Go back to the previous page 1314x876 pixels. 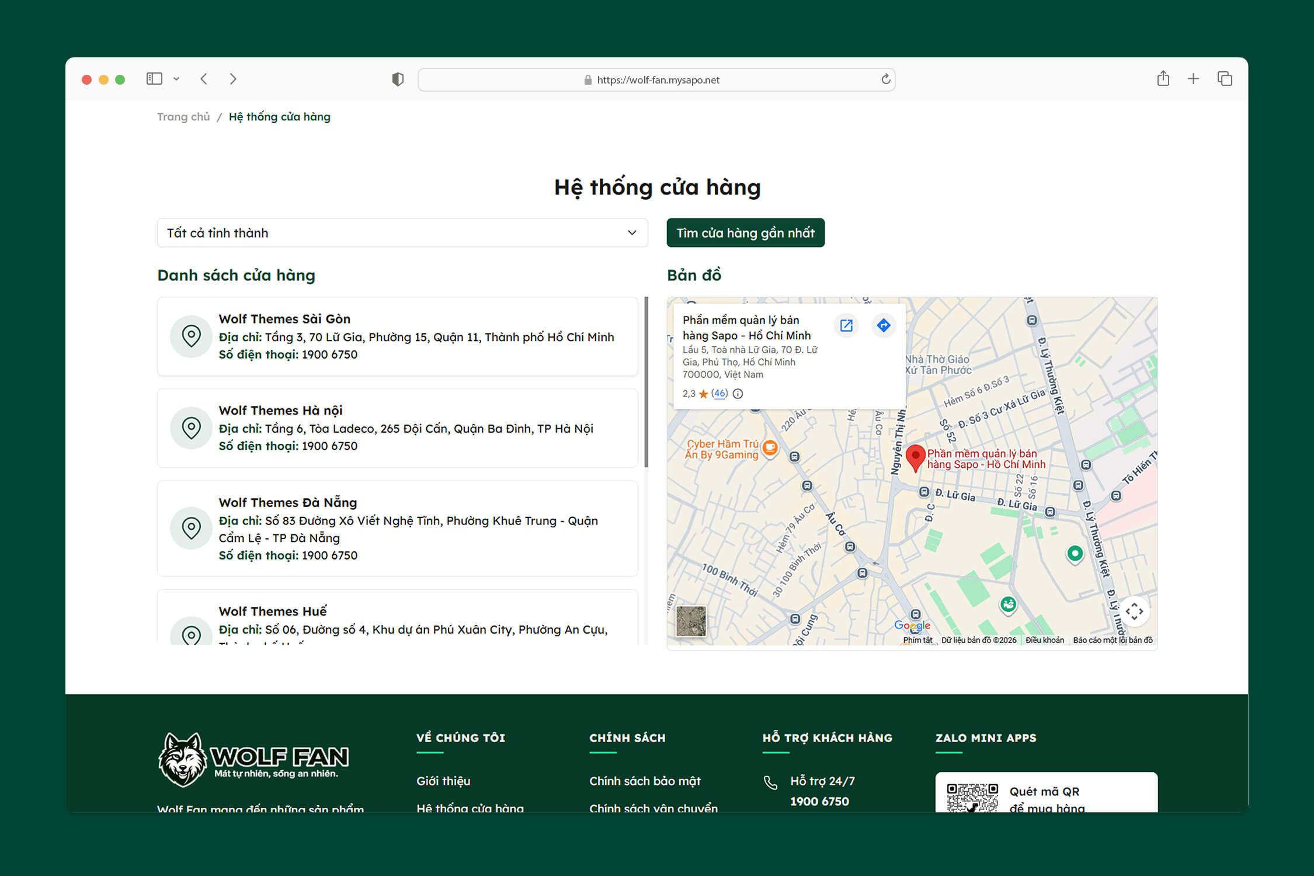[204, 79]
